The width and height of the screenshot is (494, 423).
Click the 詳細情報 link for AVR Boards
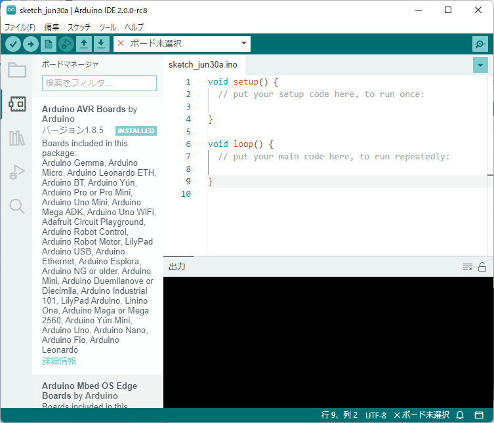[59, 361]
